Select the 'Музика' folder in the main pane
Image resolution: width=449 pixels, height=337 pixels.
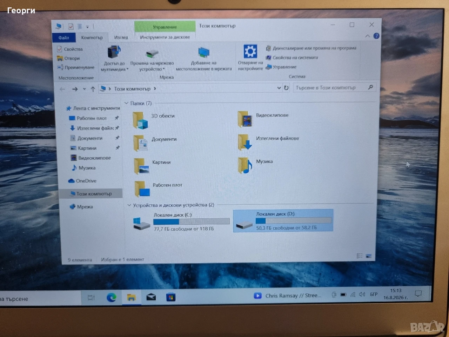pyautogui.click(x=245, y=165)
